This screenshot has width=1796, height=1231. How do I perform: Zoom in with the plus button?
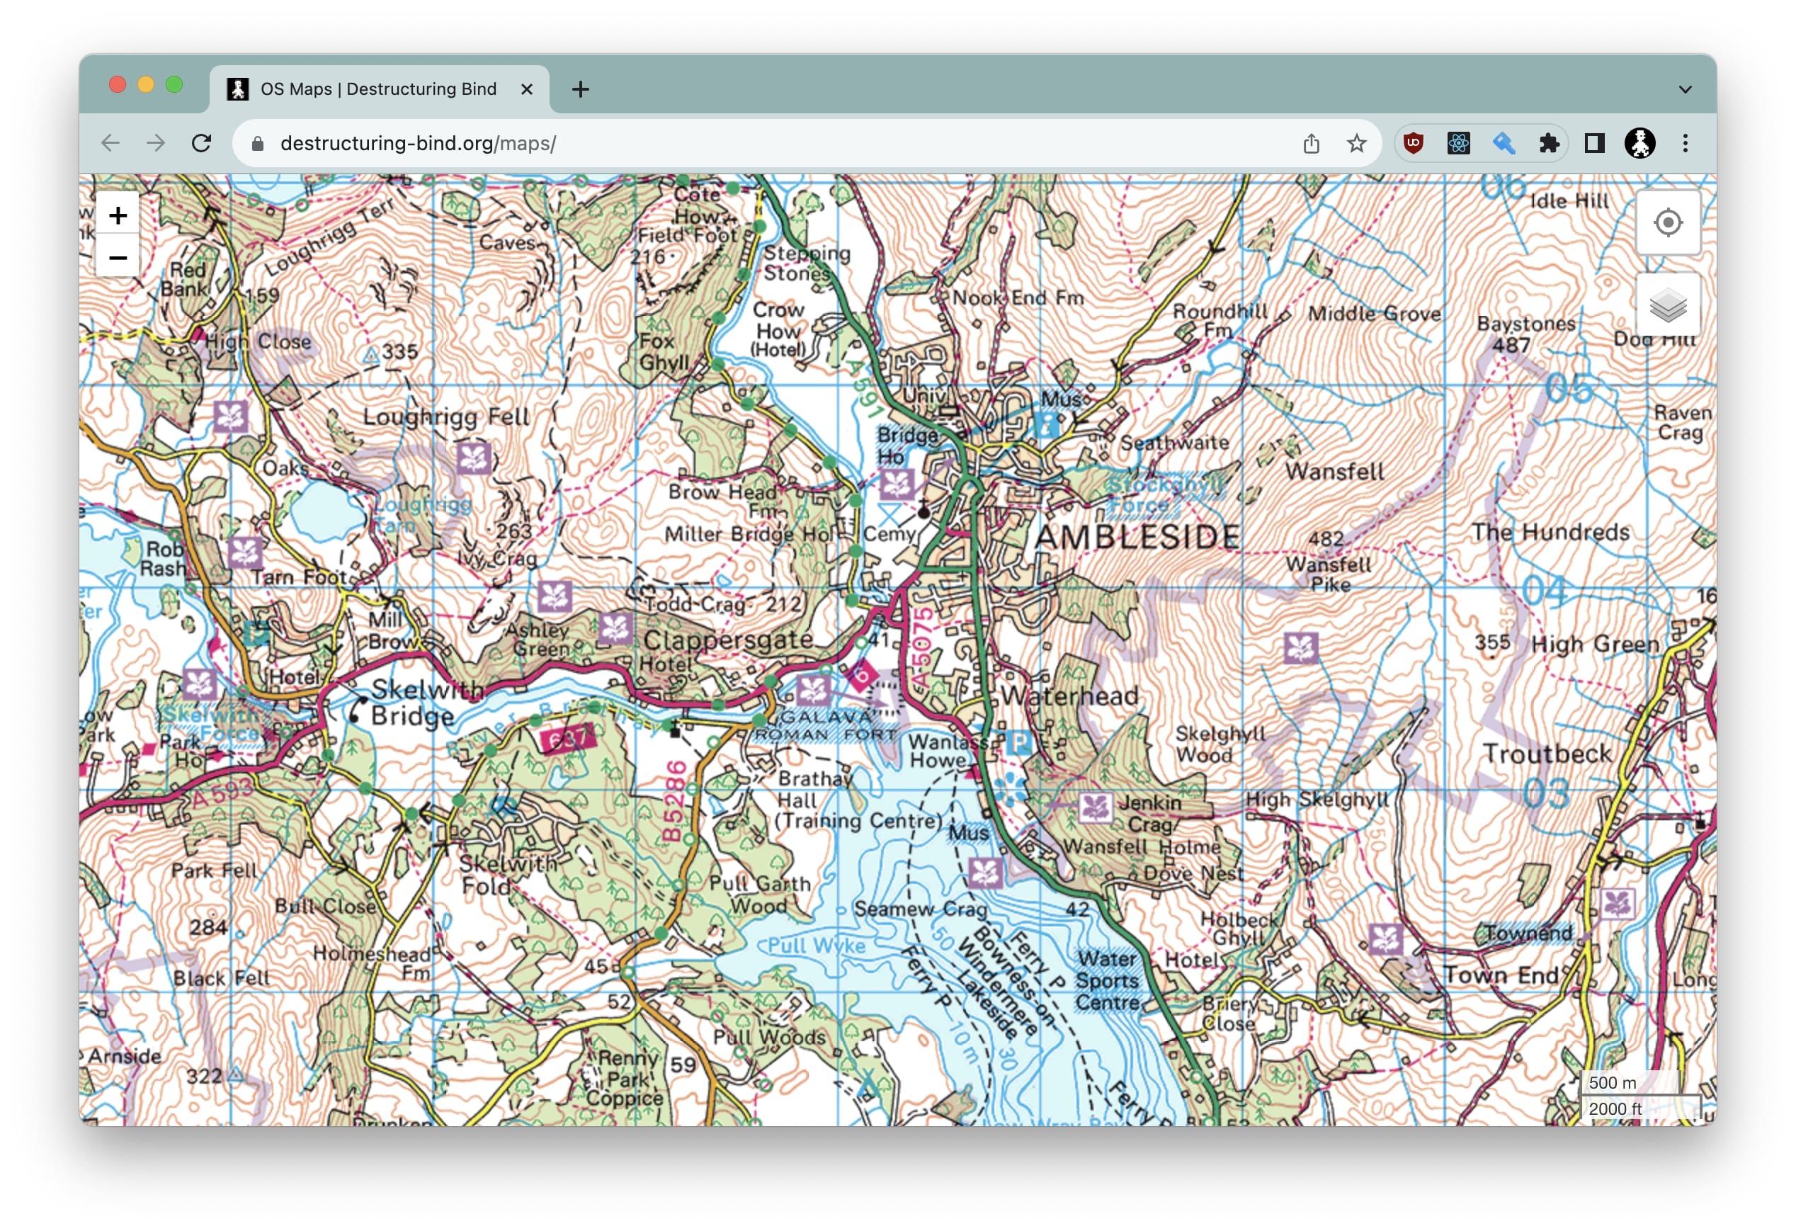pyautogui.click(x=118, y=215)
